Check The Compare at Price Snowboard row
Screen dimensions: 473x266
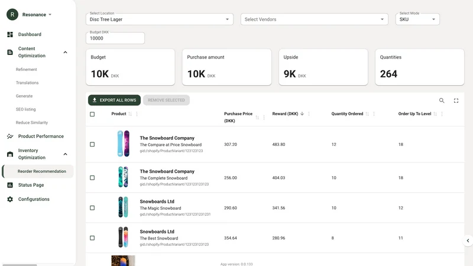[92, 144]
